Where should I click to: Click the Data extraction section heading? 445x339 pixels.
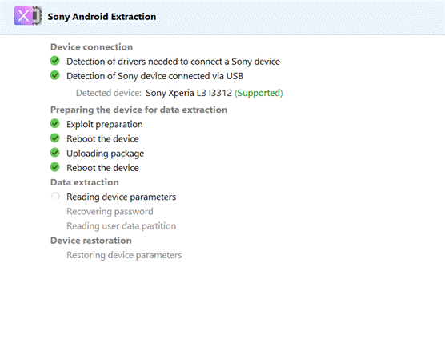point(85,182)
